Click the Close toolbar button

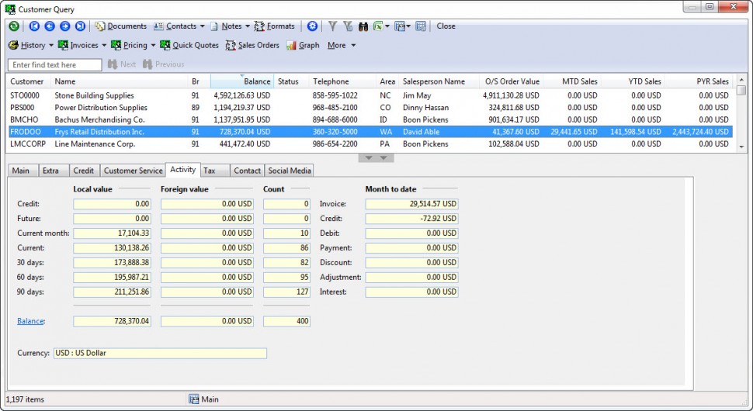coord(446,26)
